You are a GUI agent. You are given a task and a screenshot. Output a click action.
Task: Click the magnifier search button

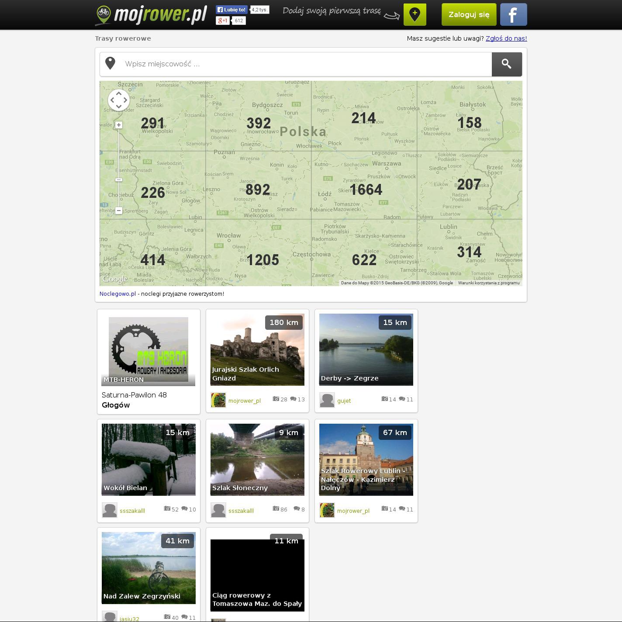507,64
